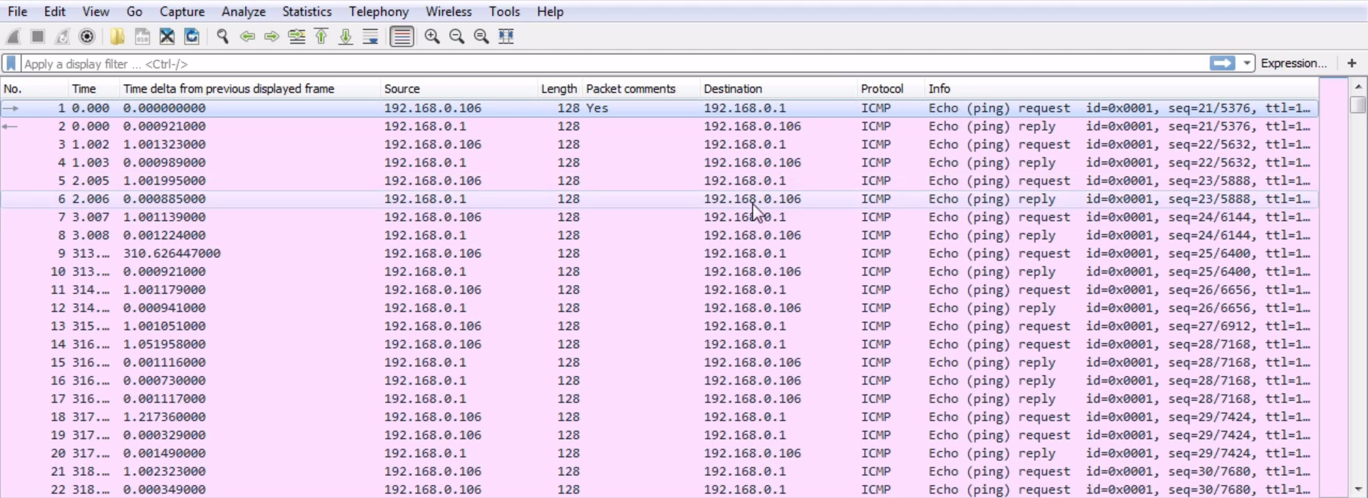
Task: Open the Statistics menu
Action: (x=307, y=11)
